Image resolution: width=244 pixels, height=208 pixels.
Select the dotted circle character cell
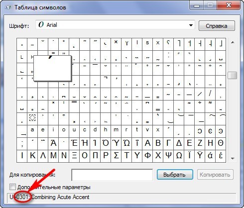(x=32, y=119)
